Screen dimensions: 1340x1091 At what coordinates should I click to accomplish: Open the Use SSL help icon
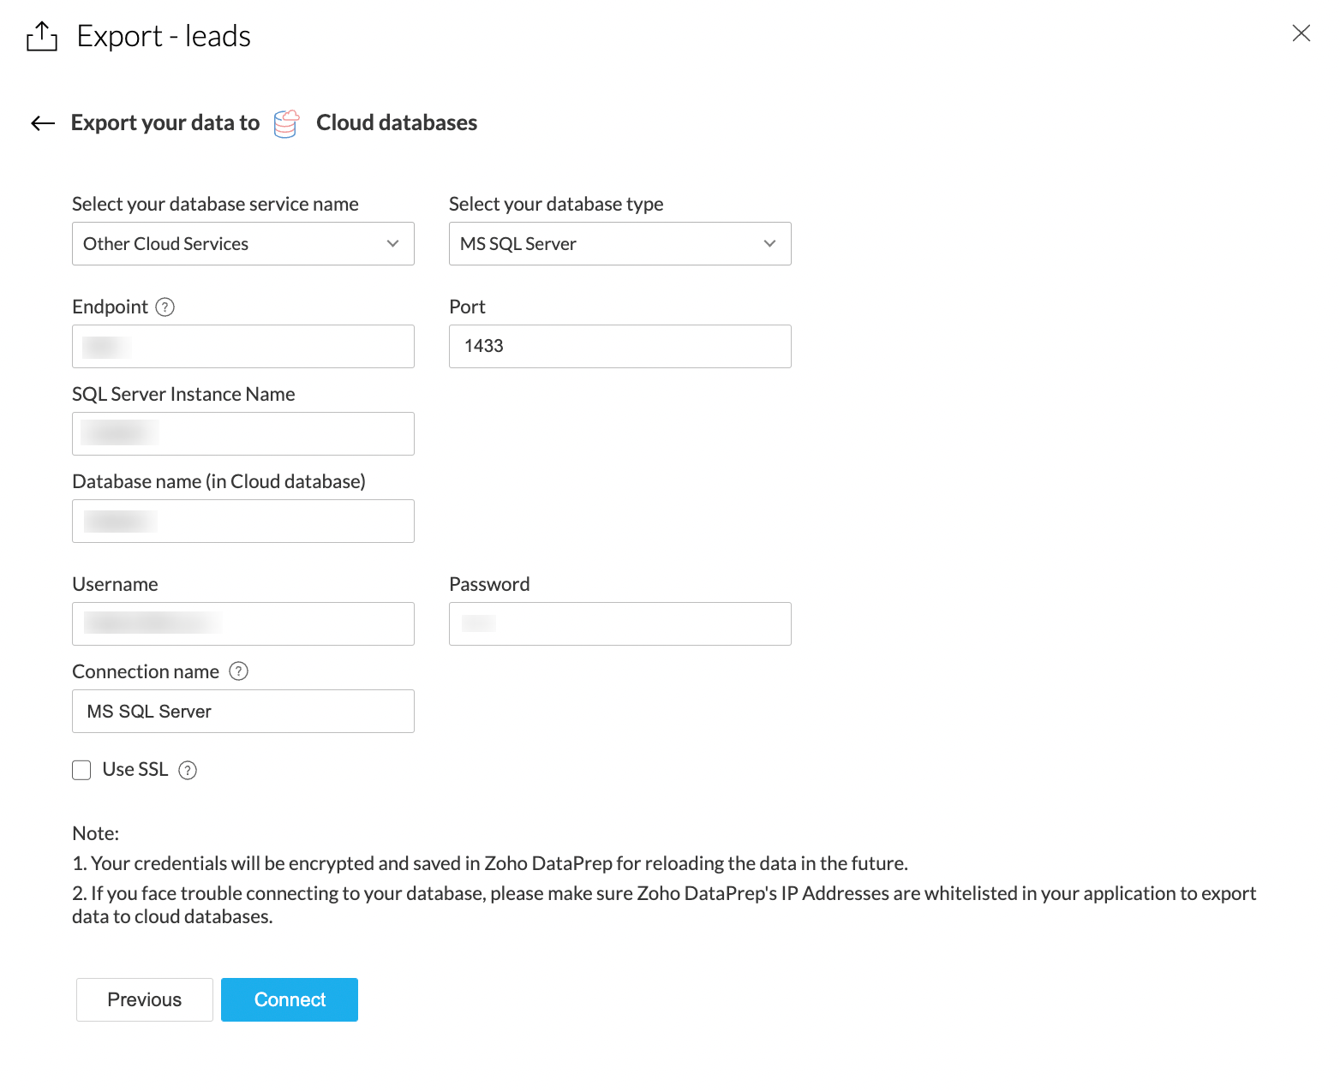pos(188,771)
